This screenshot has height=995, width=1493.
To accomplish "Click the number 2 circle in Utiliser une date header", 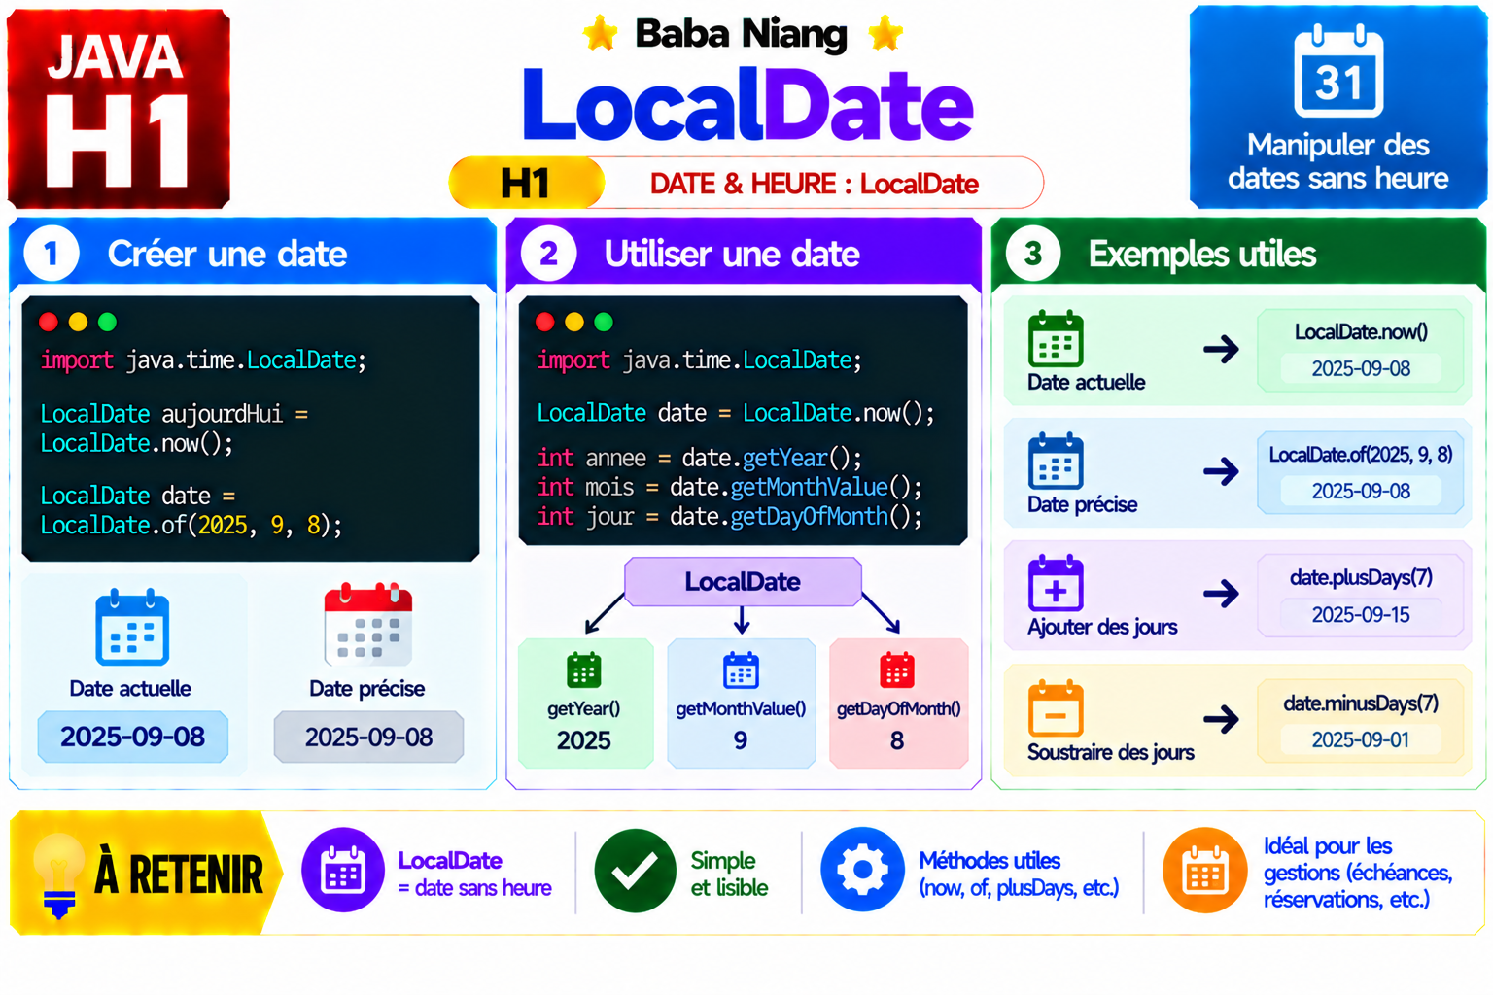I will [x=548, y=254].
